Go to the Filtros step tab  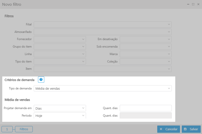24,129
